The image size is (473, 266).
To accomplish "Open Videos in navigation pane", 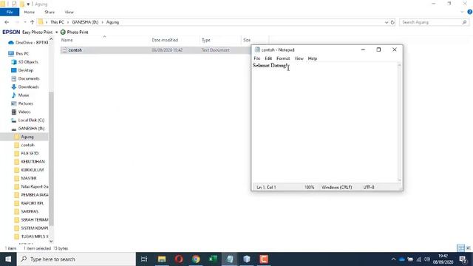I will [x=21, y=112].
